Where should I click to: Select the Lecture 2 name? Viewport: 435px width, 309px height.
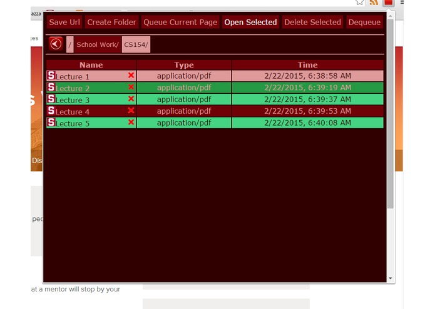coord(73,88)
